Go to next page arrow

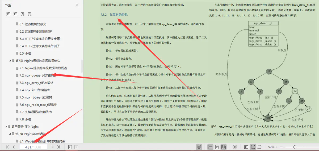tap(53, 147)
